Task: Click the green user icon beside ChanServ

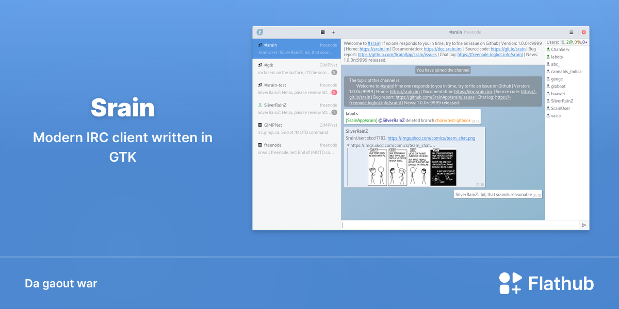Action: pyautogui.click(x=548, y=49)
